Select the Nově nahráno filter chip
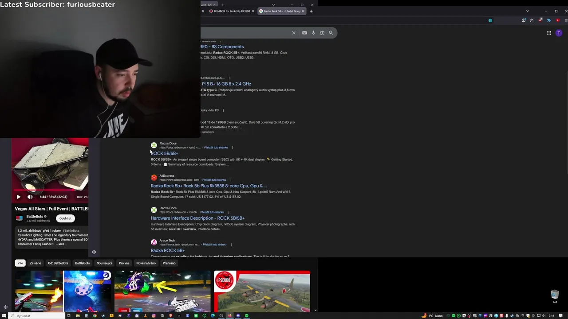Viewport: 568px width, 319px height. [146, 263]
